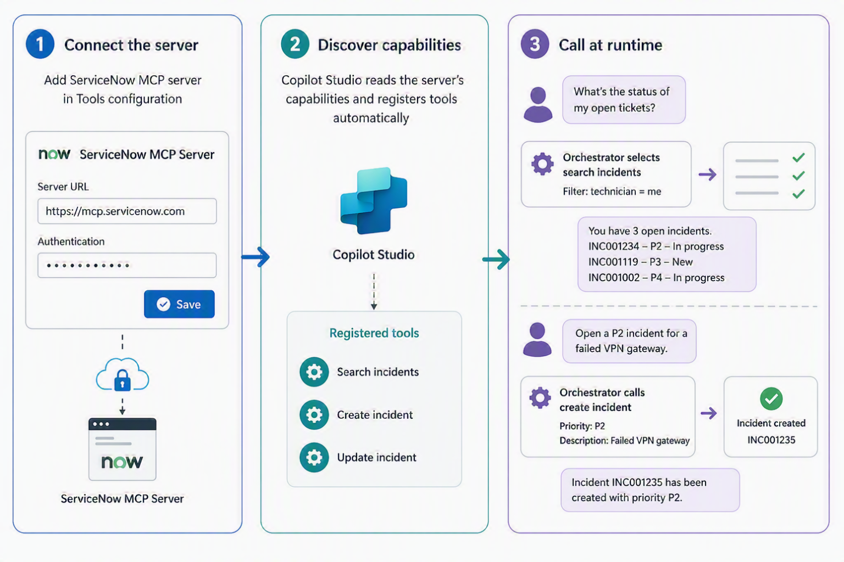This screenshot has width=844, height=562.
Task: Click the Registered tools heading
Action: pos(374,333)
